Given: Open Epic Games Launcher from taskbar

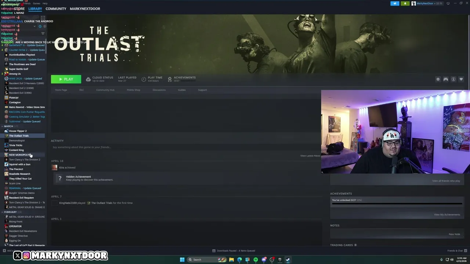Looking at the screenshot, I should coord(280,260).
